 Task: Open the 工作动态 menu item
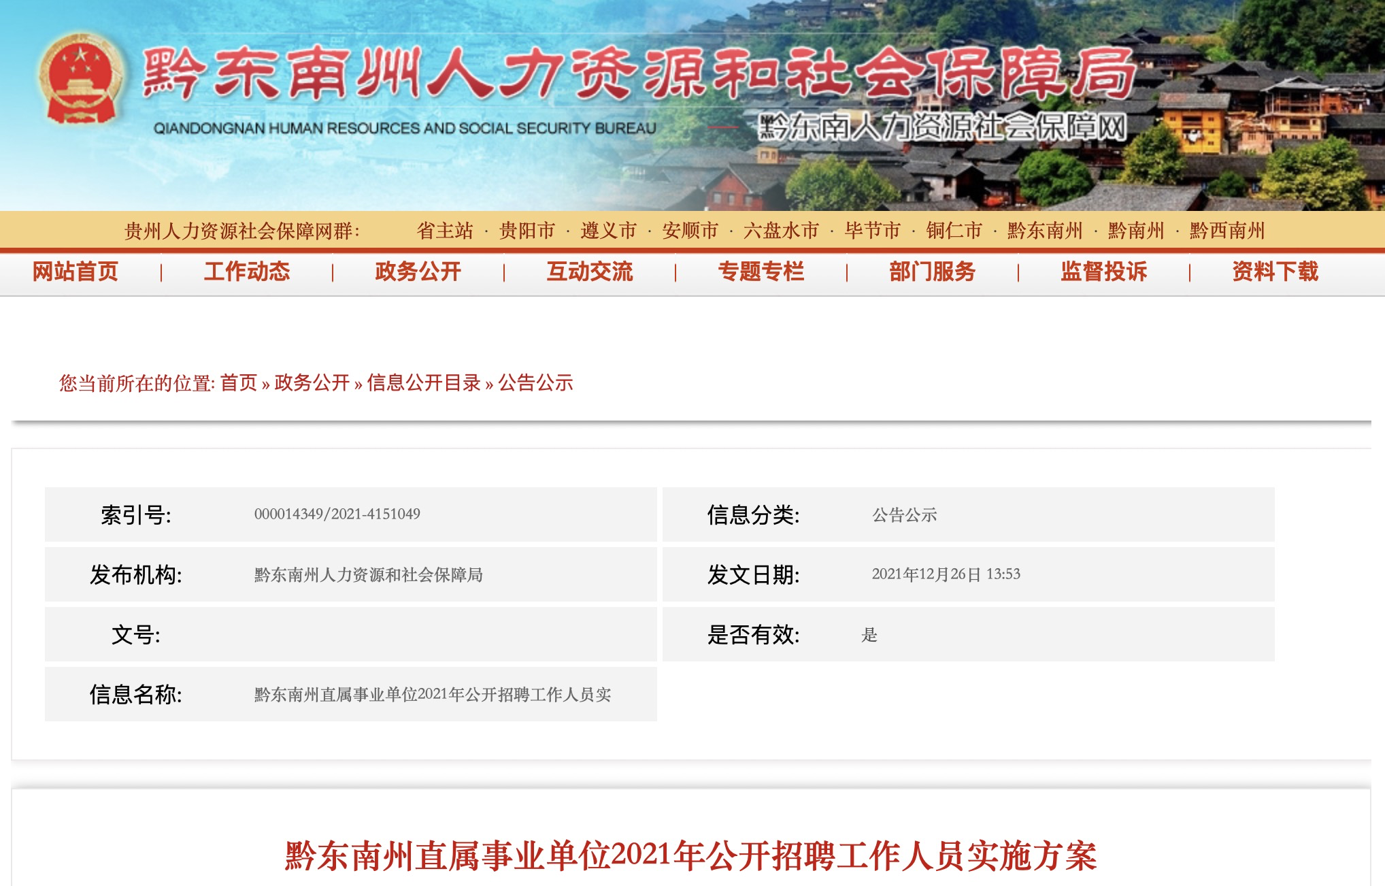point(246,272)
